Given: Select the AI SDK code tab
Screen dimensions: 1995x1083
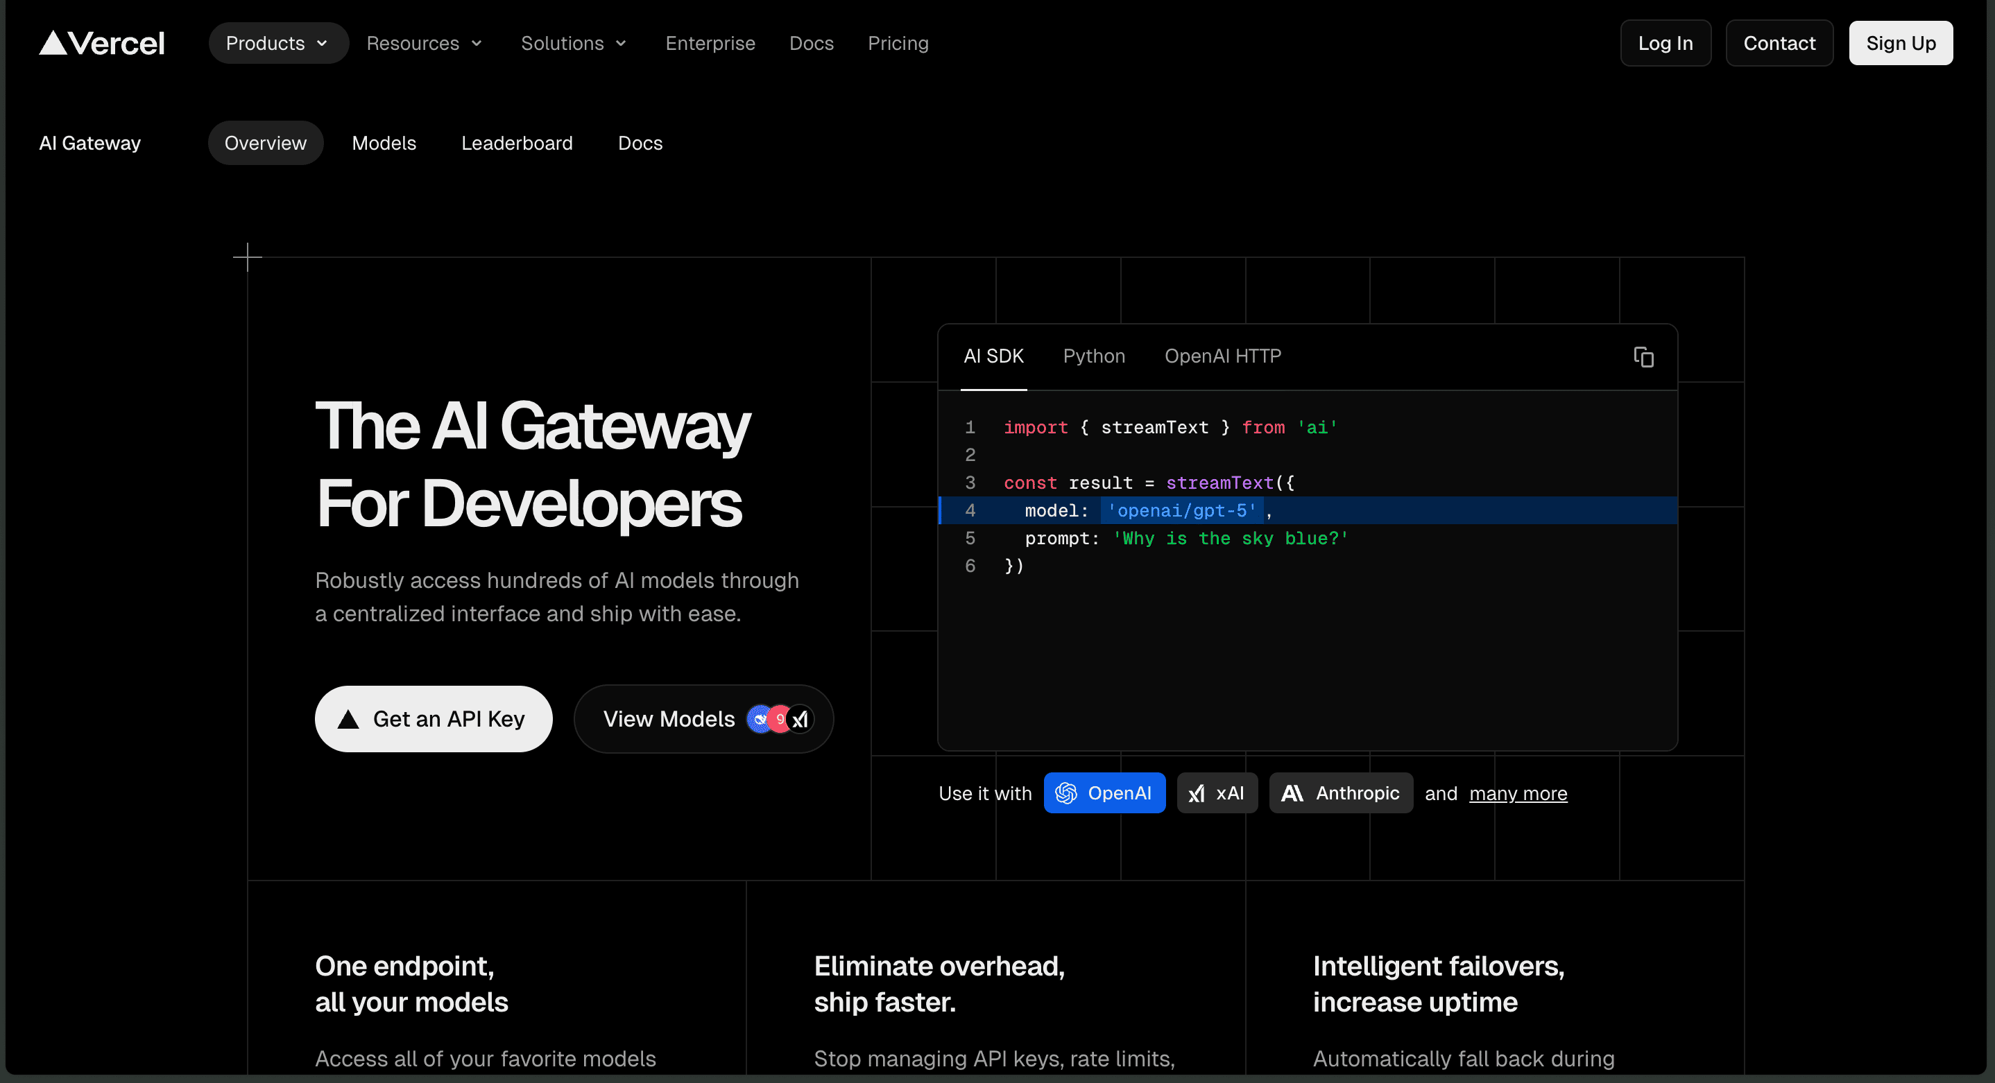Looking at the screenshot, I should click(993, 356).
